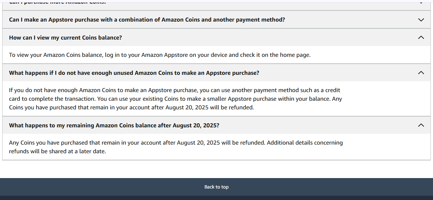This screenshot has height=200, width=433.
Task: Click the 'Back to top' link
Action: pos(216,187)
